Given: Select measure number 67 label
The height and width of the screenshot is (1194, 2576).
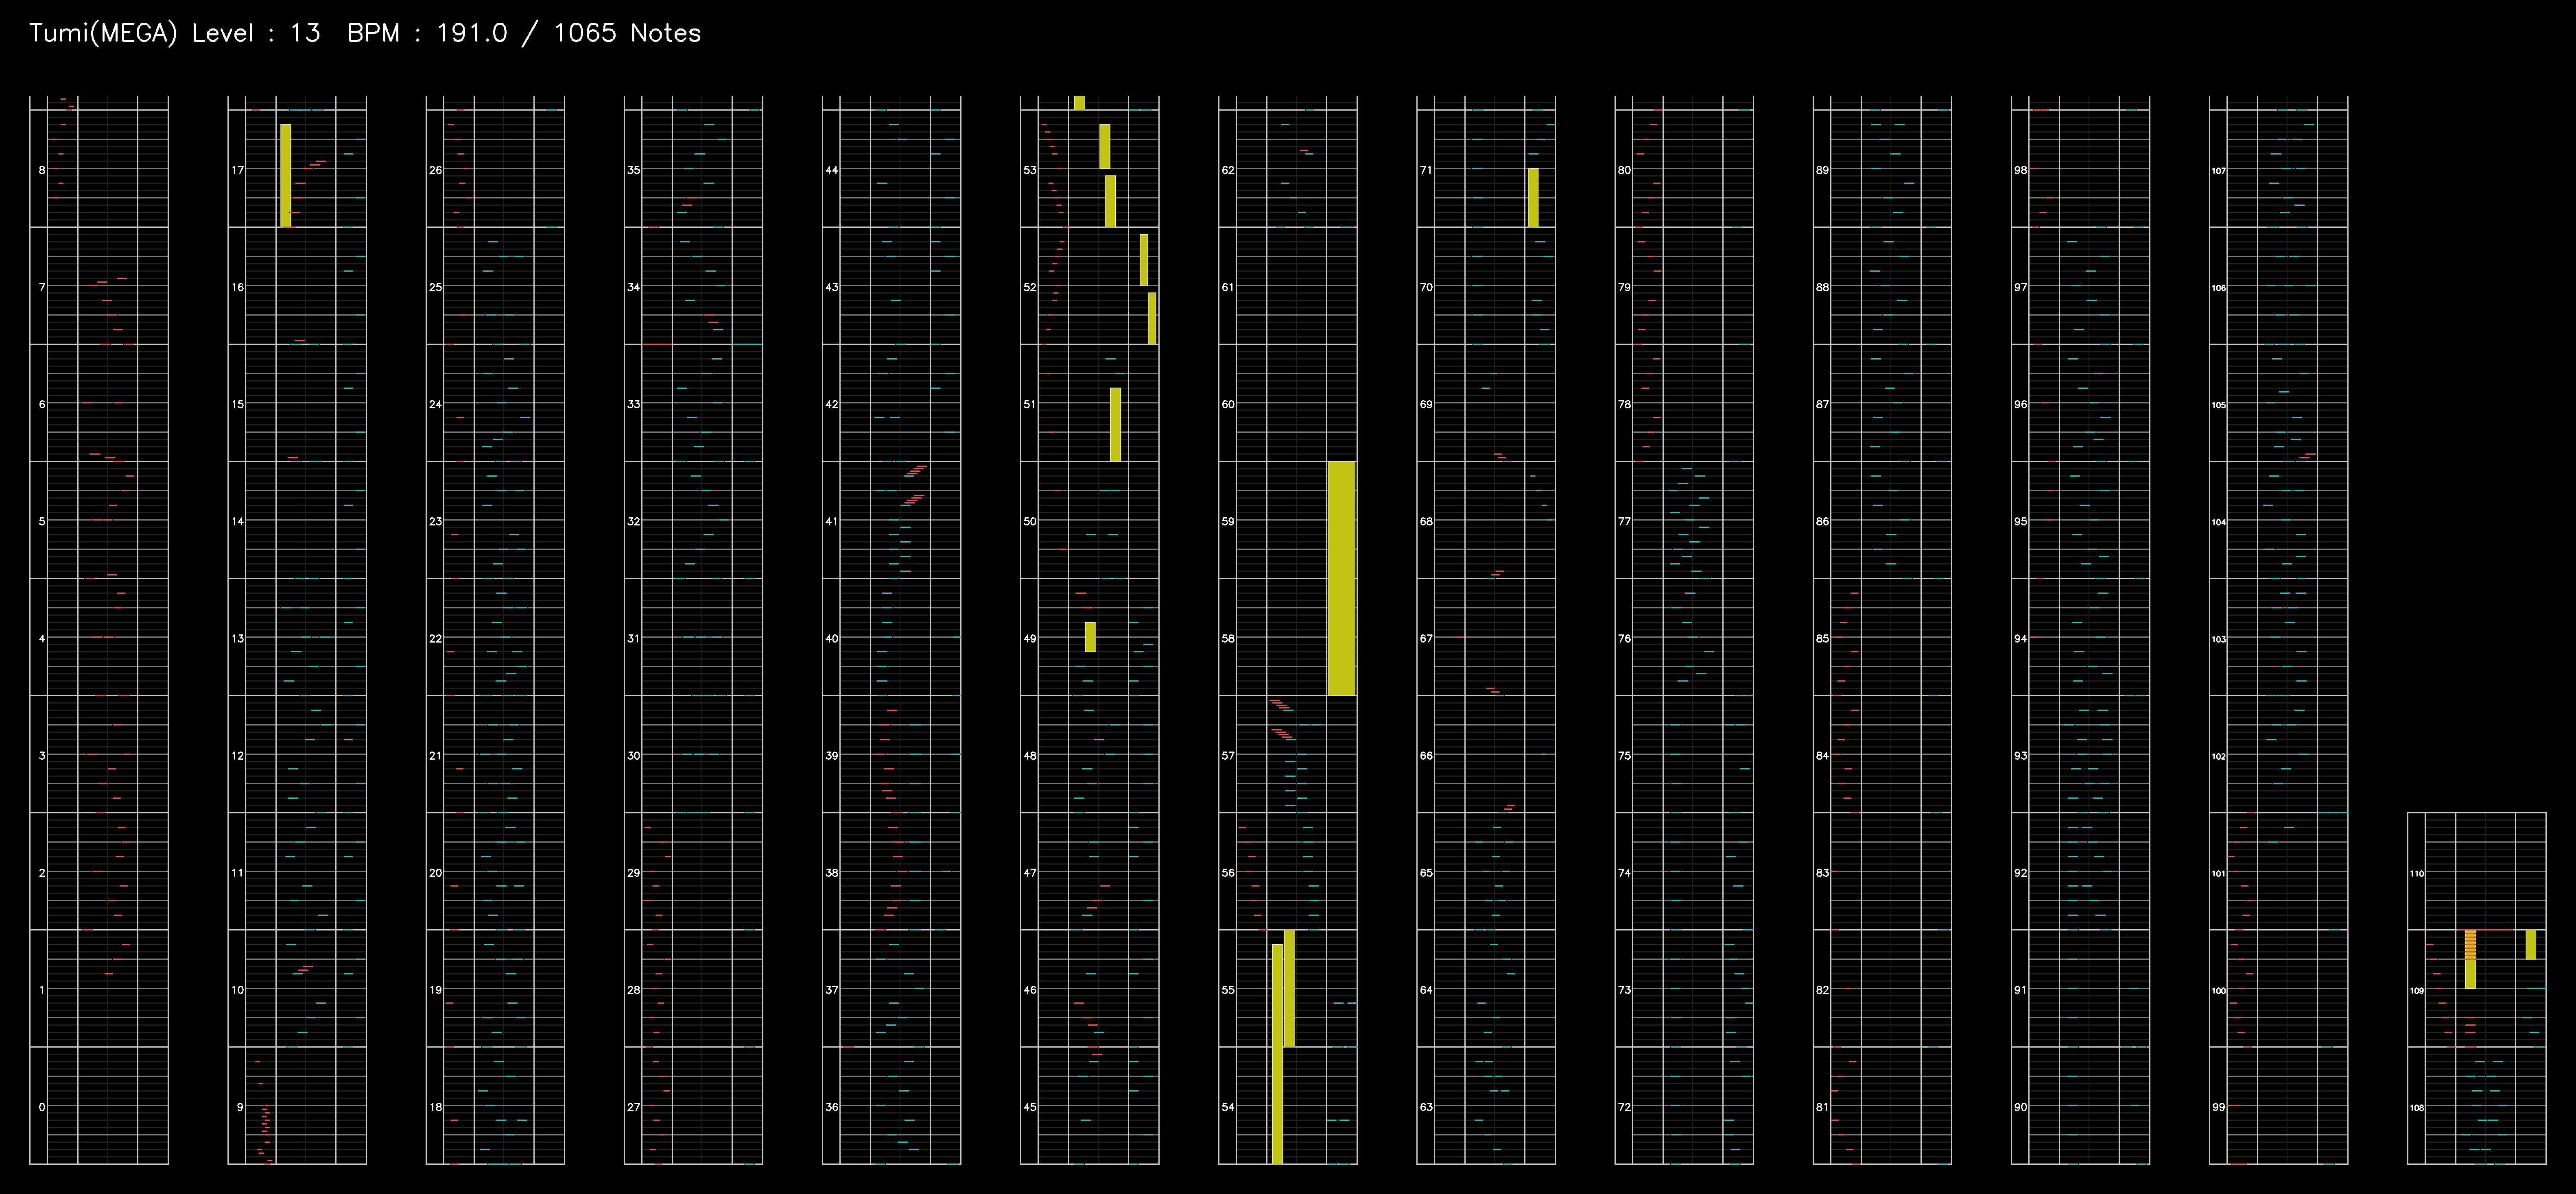Looking at the screenshot, I should (x=1426, y=638).
